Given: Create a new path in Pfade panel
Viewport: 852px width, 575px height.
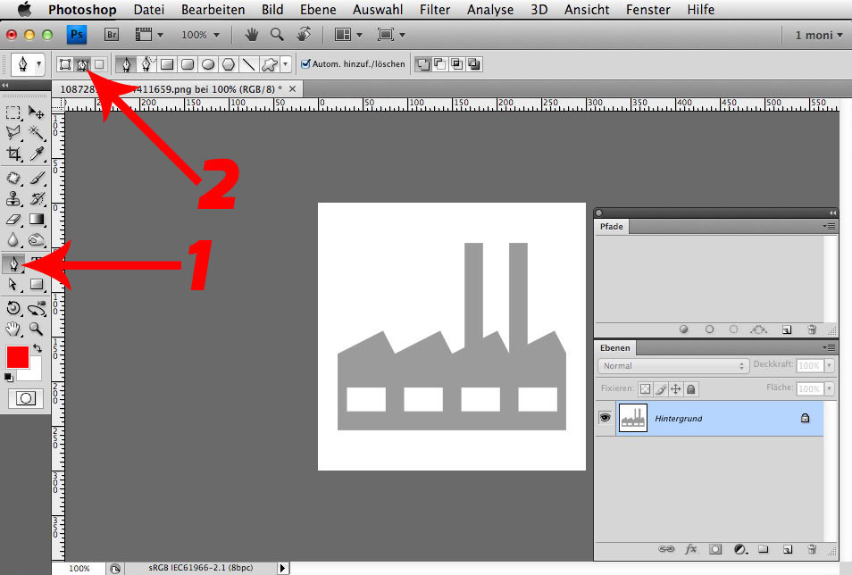Looking at the screenshot, I should click(786, 329).
